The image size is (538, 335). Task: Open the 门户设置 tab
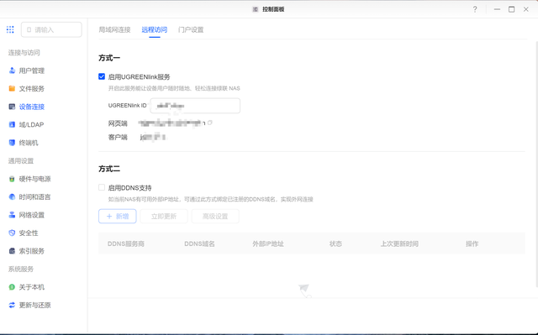pos(191,29)
